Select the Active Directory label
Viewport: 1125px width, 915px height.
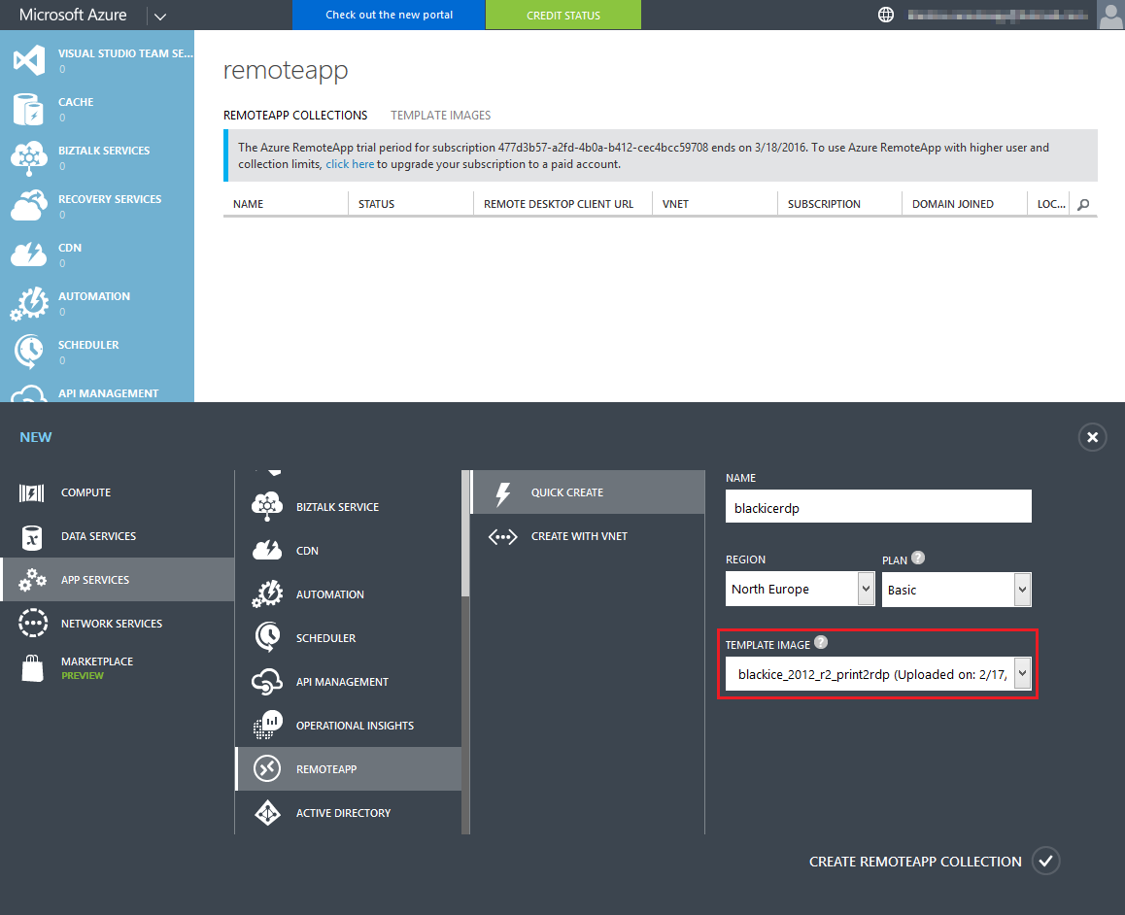(x=343, y=813)
